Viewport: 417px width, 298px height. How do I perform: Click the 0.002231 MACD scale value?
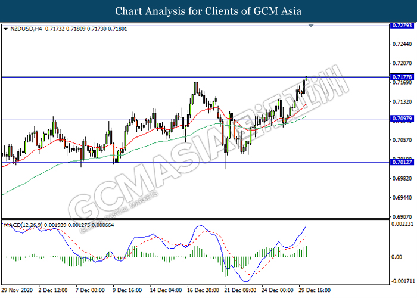point(403,223)
